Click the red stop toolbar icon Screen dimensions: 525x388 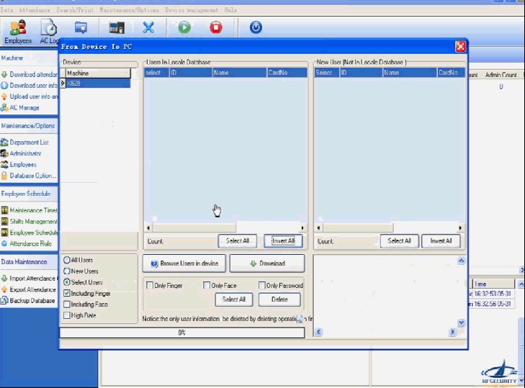click(216, 27)
